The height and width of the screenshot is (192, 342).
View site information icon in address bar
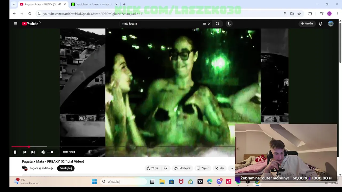tap(39, 14)
